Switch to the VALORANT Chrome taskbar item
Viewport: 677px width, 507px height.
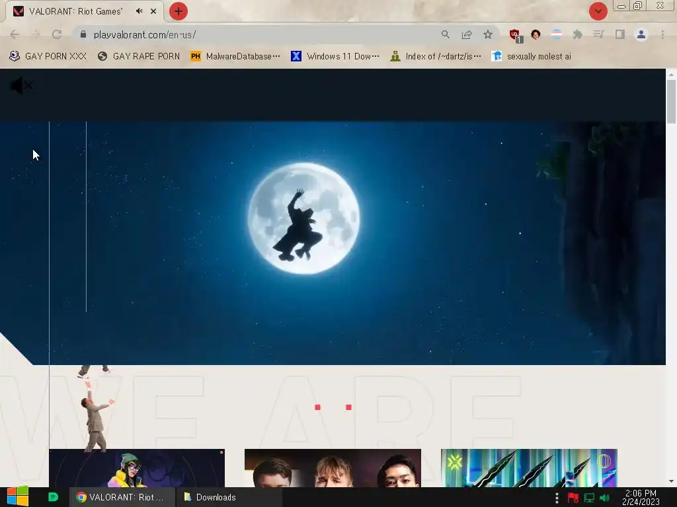122,497
